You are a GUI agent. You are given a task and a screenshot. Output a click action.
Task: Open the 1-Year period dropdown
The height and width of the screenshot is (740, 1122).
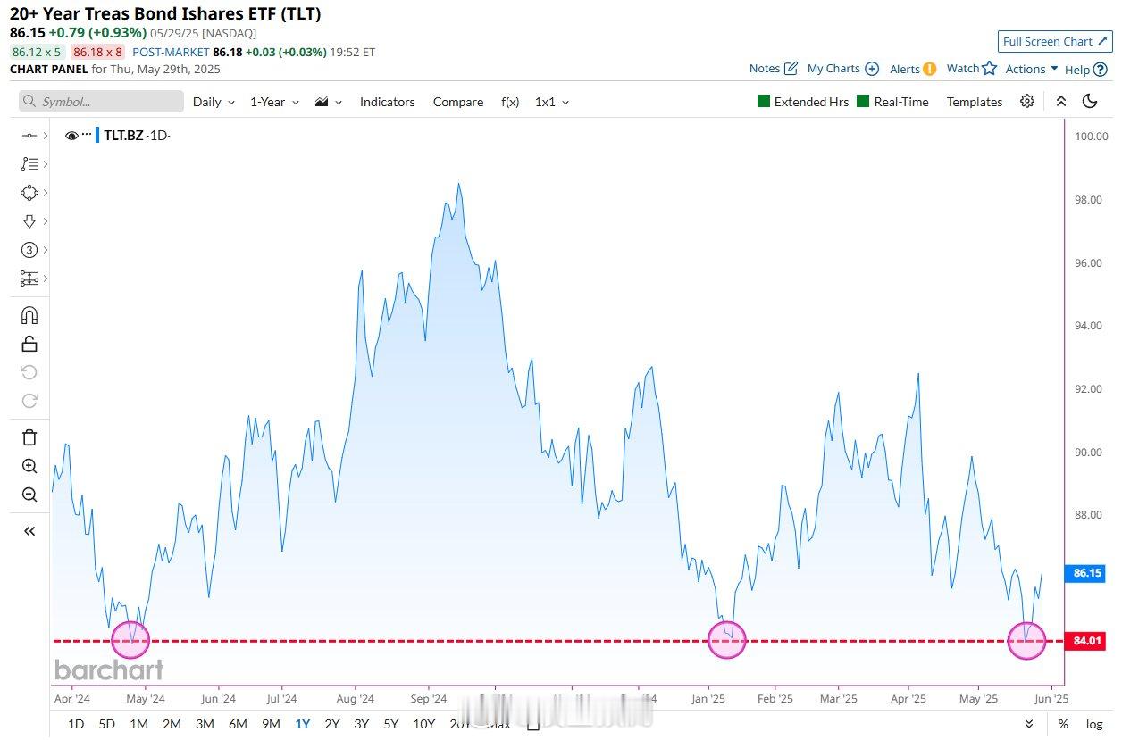pos(274,102)
